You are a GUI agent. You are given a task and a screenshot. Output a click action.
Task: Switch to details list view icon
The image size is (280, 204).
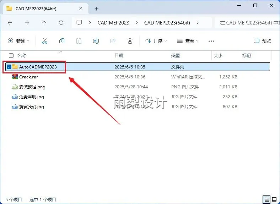pyautogui.click(x=266, y=199)
